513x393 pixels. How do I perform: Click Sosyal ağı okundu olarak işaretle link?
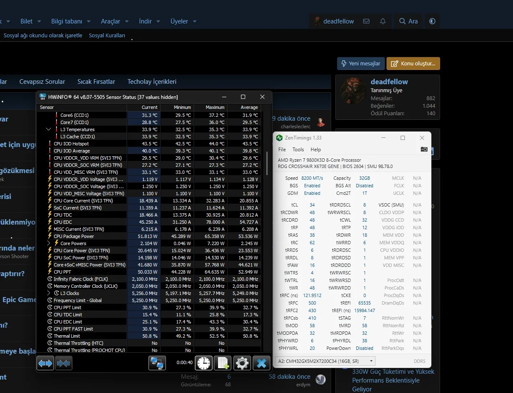[x=43, y=36]
